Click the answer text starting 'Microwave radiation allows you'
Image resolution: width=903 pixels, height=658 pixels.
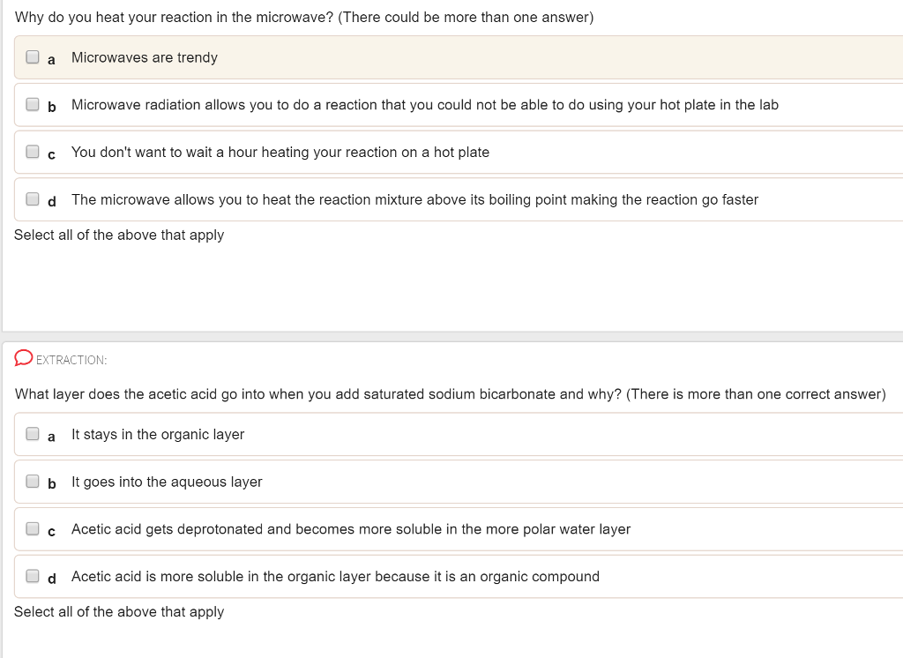[424, 105]
